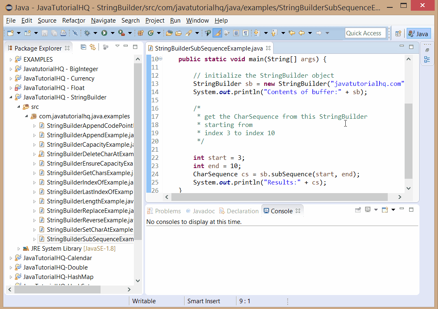Toggle Skip All Breakpoints in the toolbar
The image size is (438, 309).
point(74,32)
